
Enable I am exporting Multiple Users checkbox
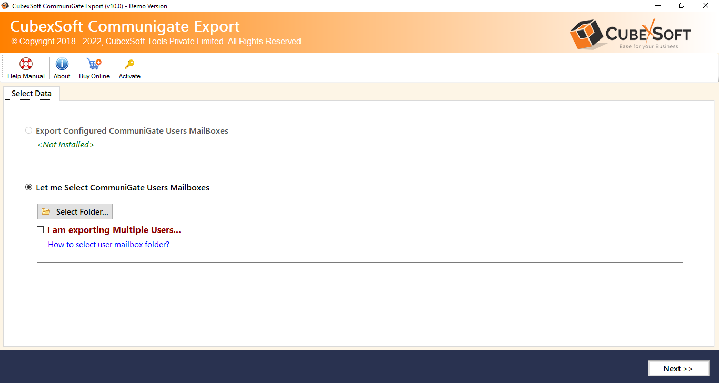click(40, 229)
